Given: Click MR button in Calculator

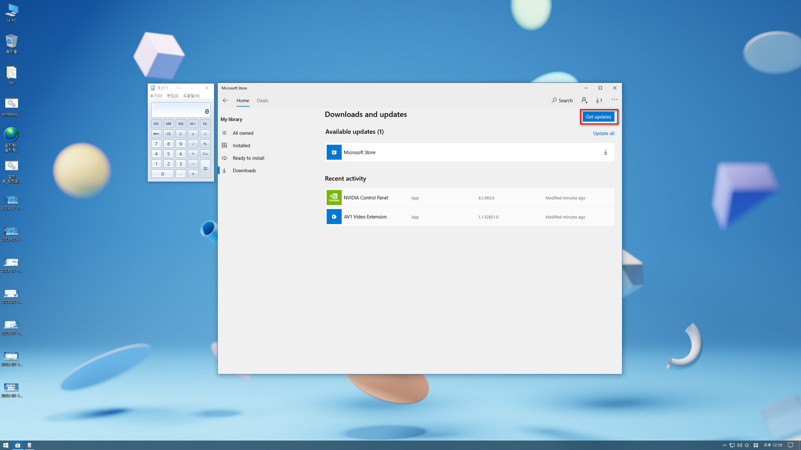Looking at the screenshot, I should 168,124.
